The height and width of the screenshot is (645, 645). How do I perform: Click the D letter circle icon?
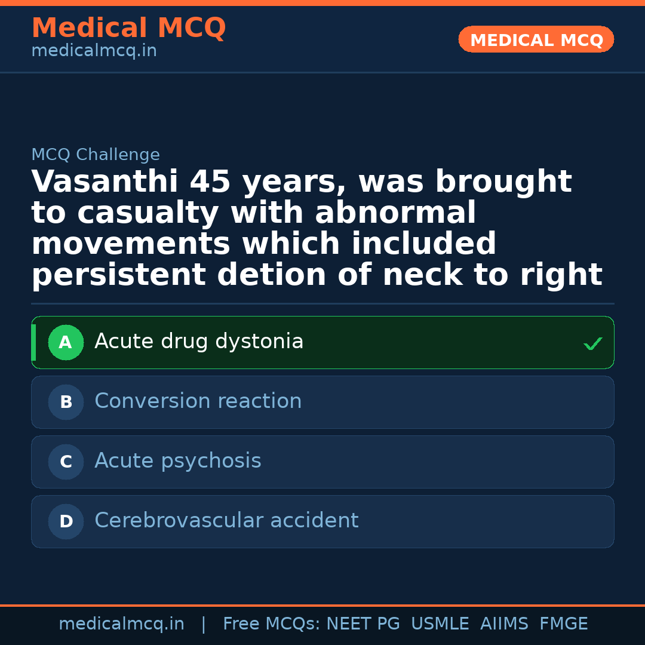(x=66, y=521)
